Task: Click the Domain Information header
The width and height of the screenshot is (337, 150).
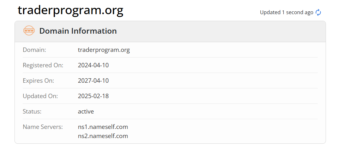Action: 78,31
